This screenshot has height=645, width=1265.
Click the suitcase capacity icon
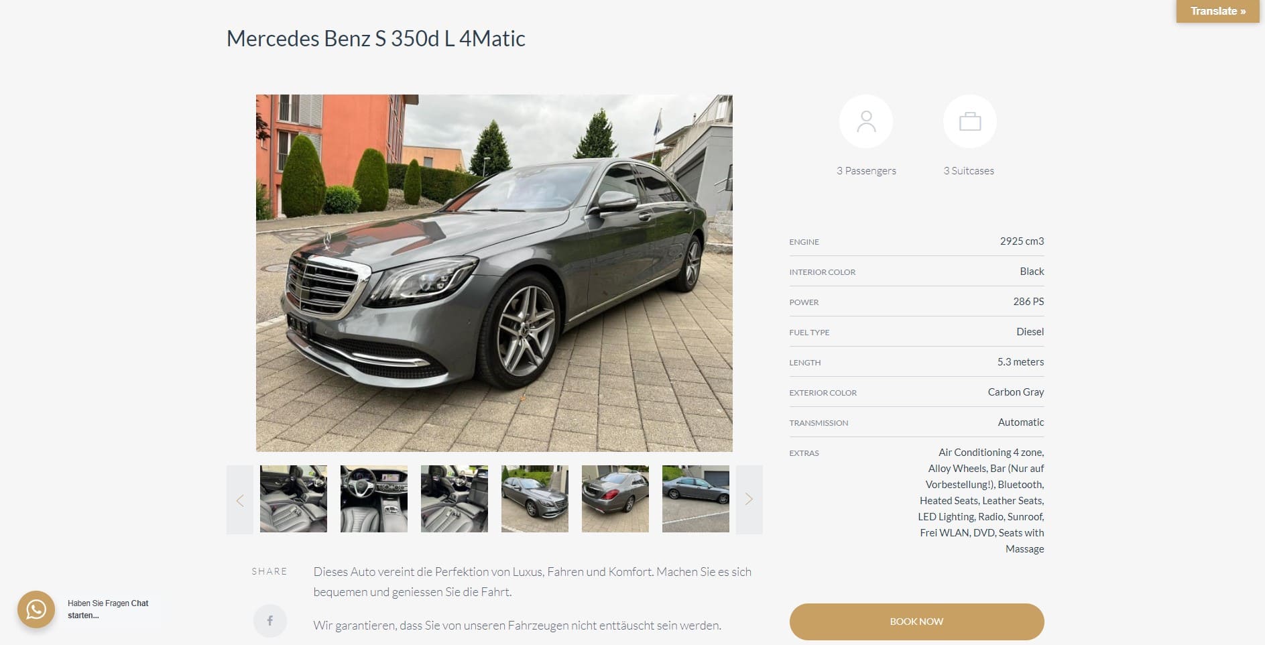click(x=969, y=121)
